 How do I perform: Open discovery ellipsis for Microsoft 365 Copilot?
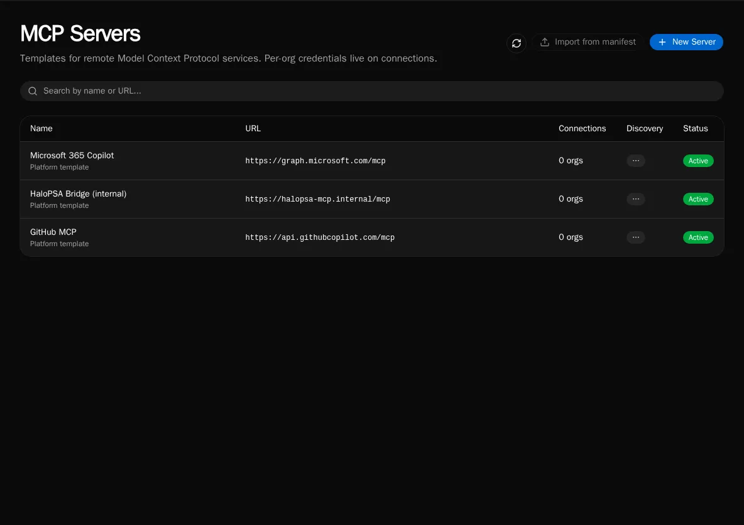click(635, 161)
